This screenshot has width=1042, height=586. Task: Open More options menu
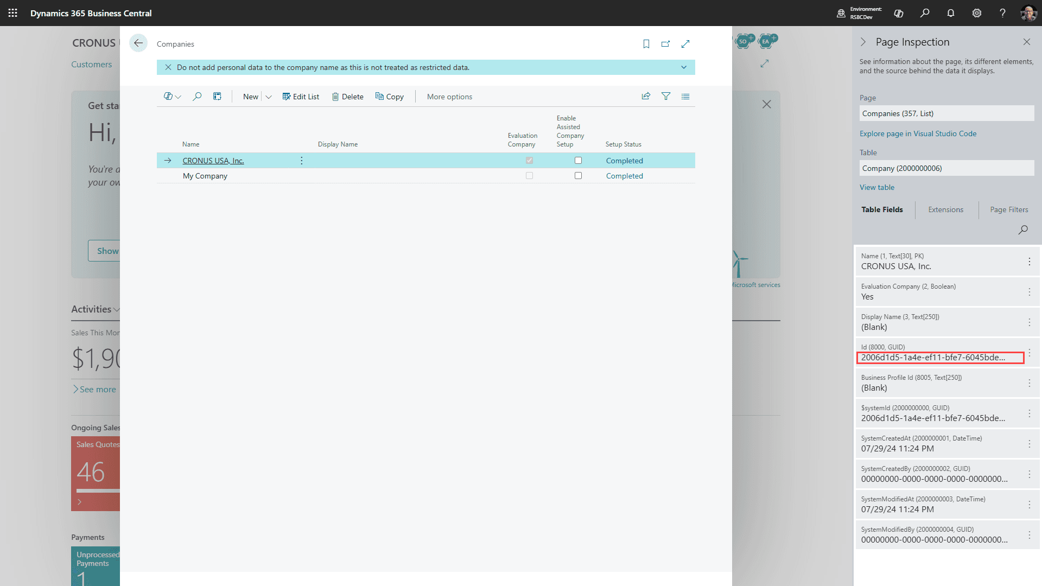tap(449, 97)
